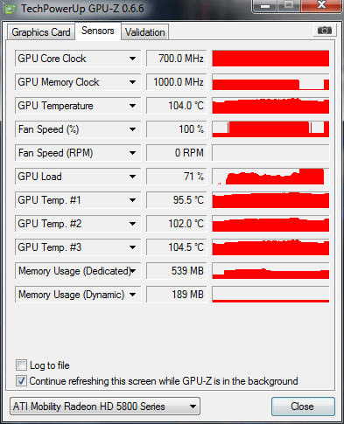The image size is (344, 424).
Task: Uncheck Continue refreshing in background
Action: coord(21,381)
